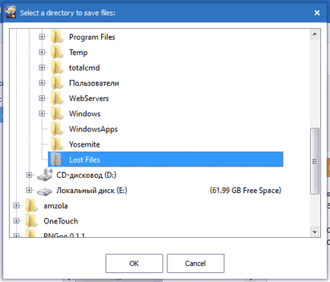Click the Lost Files folder icon
This screenshot has width=330, height=282.
[56, 160]
